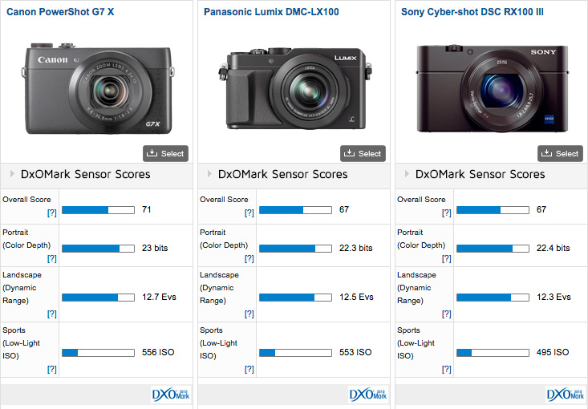Click the Canon PowerShot G7 X camera image
The width and height of the screenshot is (588, 409).
(x=98, y=88)
